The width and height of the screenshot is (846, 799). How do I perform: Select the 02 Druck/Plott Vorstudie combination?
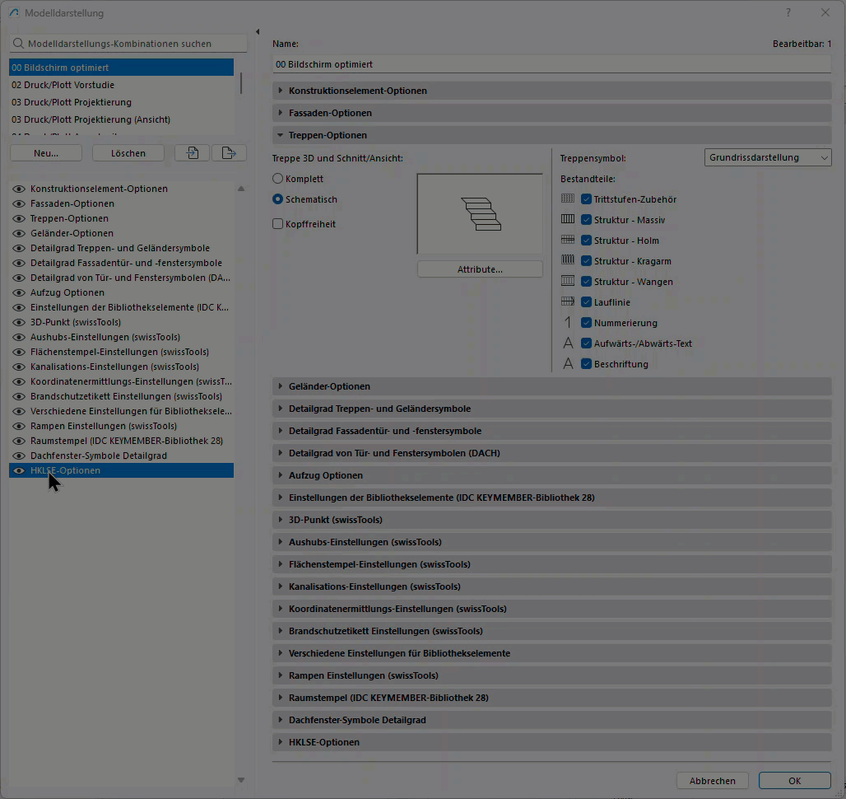(63, 85)
